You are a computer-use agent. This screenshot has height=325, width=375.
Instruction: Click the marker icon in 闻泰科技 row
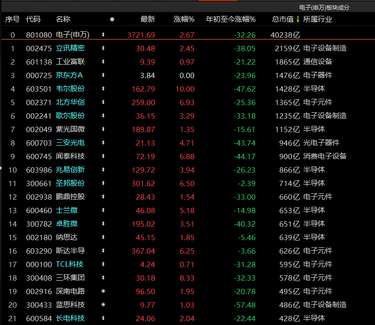(103, 156)
